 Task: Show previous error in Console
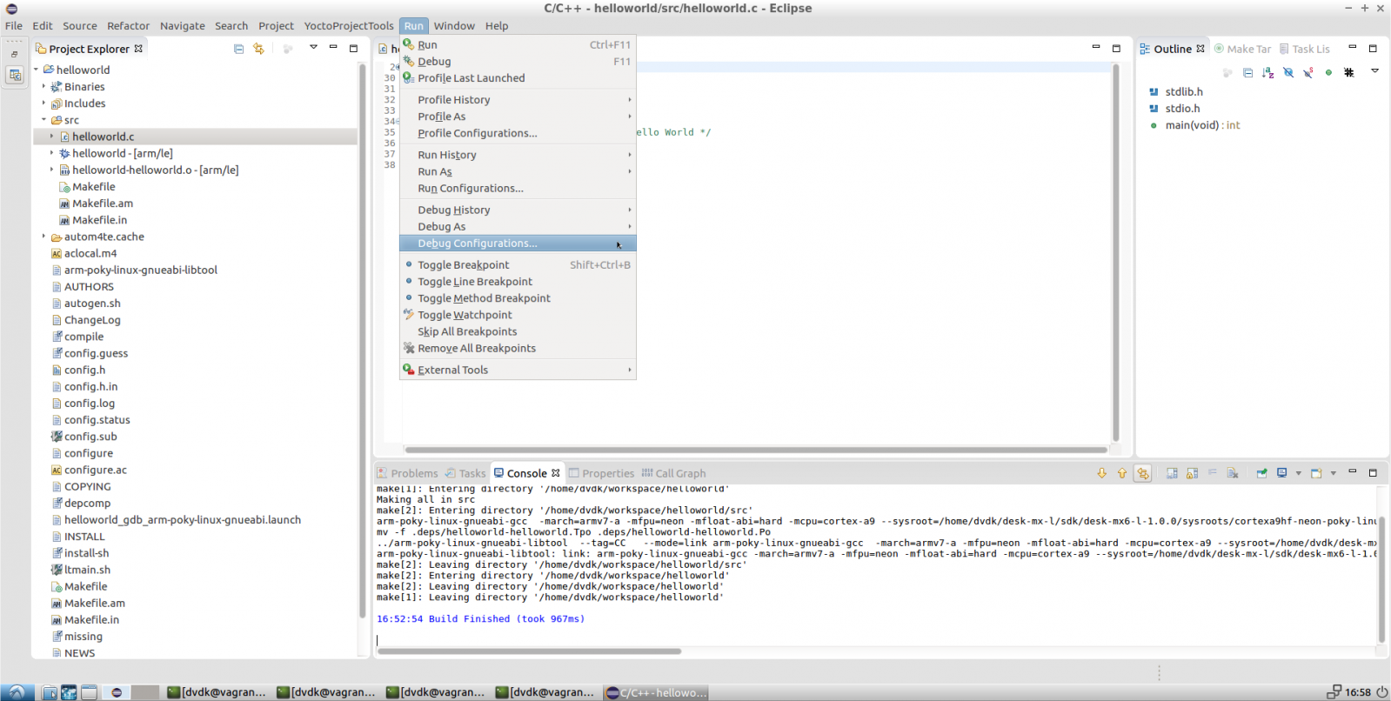[1121, 473]
